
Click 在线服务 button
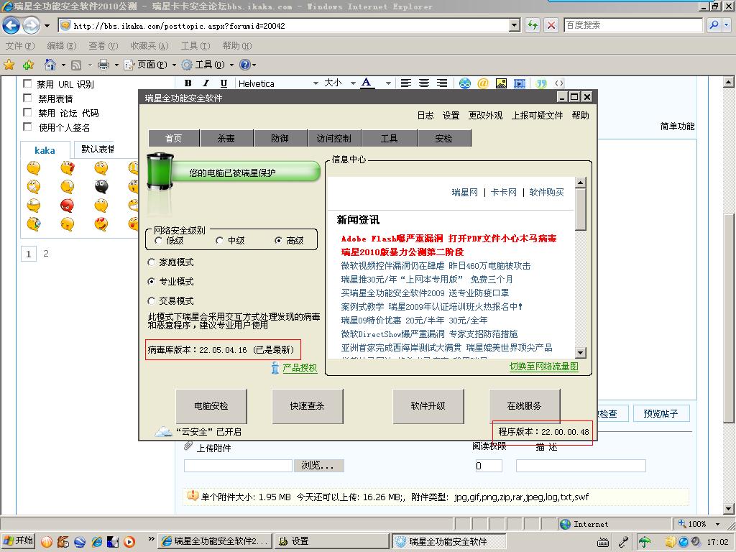click(x=524, y=405)
